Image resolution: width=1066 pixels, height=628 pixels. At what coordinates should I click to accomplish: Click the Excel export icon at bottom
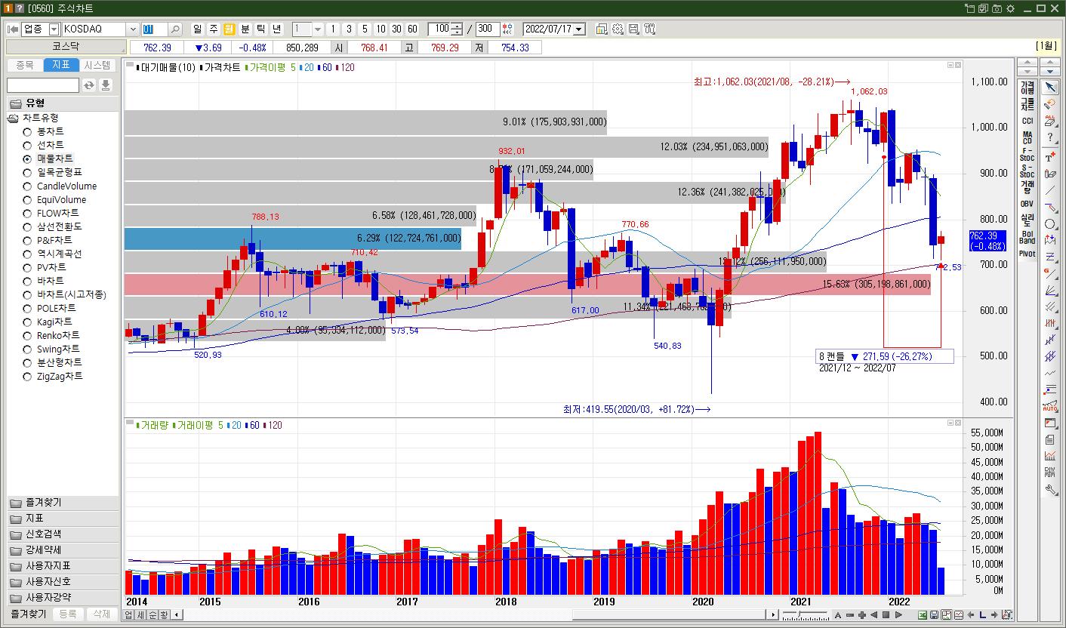coord(923,615)
